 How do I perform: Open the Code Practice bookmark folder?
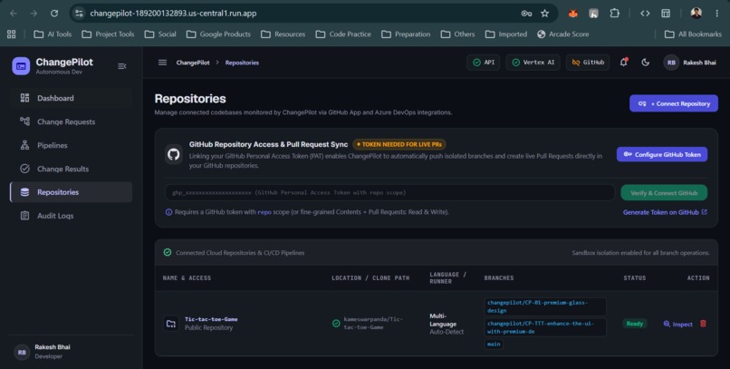point(343,34)
